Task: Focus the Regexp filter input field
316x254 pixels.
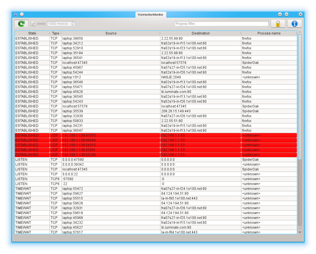Action: pos(221,24)
